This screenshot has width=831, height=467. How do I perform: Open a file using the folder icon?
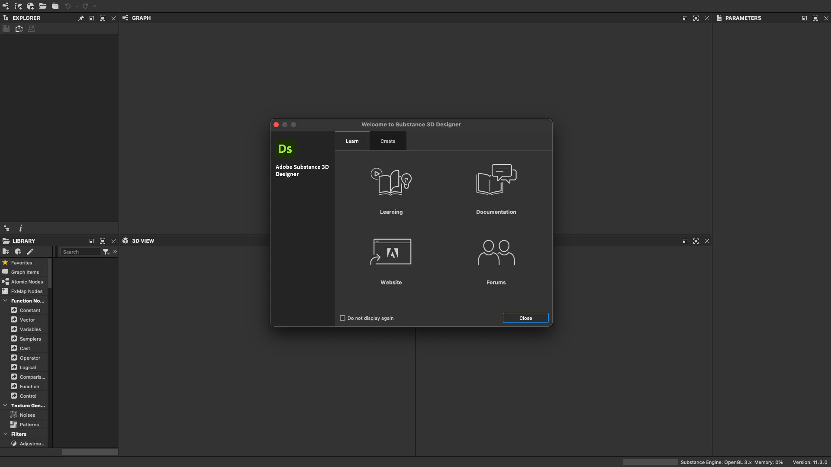[43, 6]
